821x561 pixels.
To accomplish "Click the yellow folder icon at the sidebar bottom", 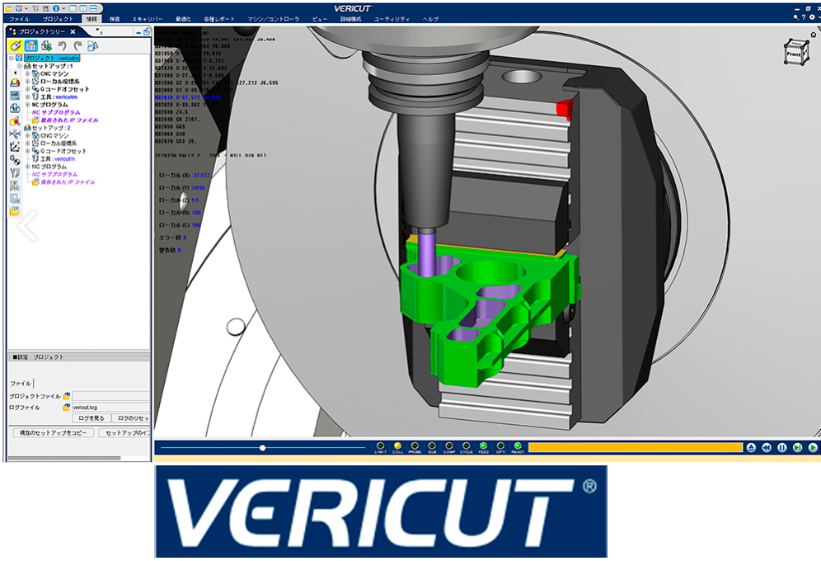I will tap(15, 211).
